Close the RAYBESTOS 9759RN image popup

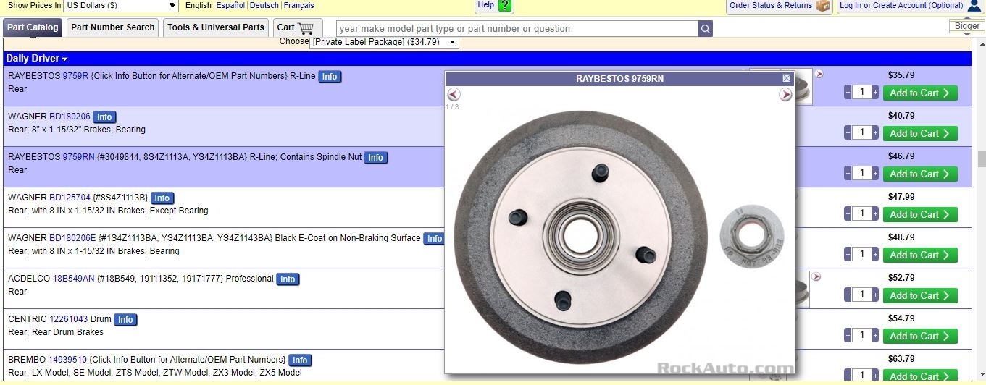[x=787, y=78]
